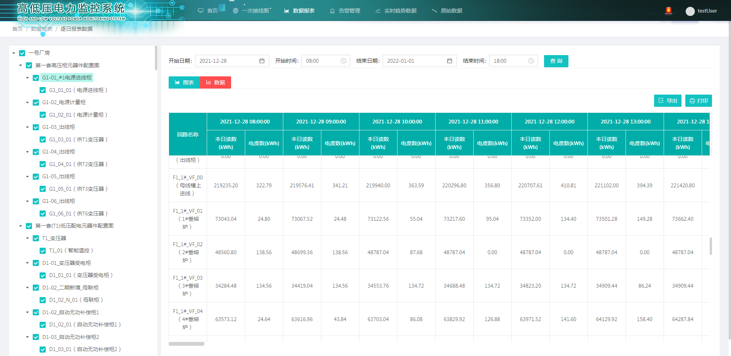Focus the end date input 2022-01-01
Image resolution: width=731 pixels, height=356 pixels.
coord(420,61)
